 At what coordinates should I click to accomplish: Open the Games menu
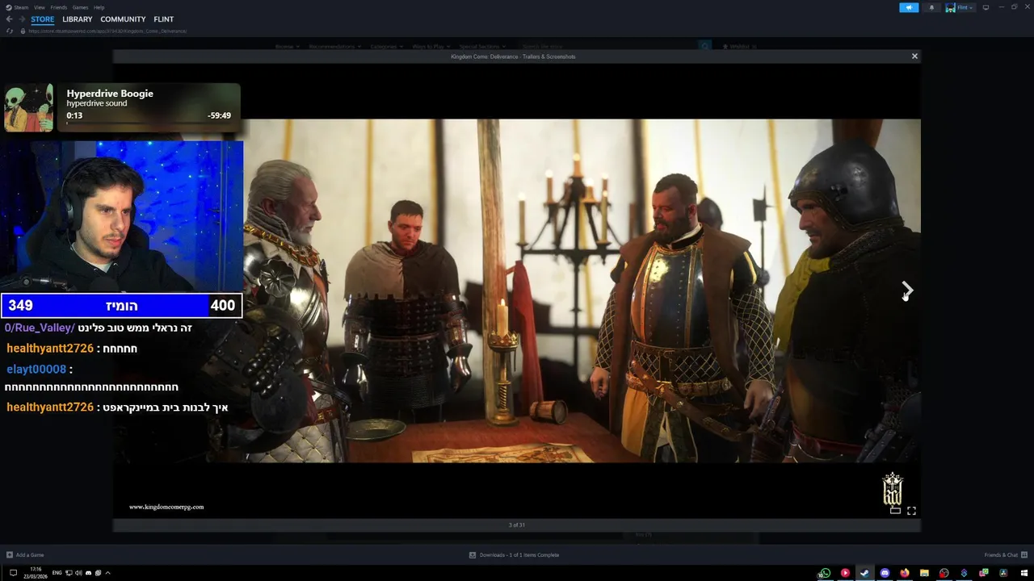pos(80,7)
